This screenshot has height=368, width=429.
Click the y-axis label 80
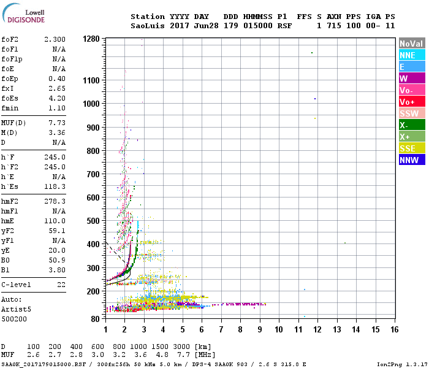(x=95, y=319)
